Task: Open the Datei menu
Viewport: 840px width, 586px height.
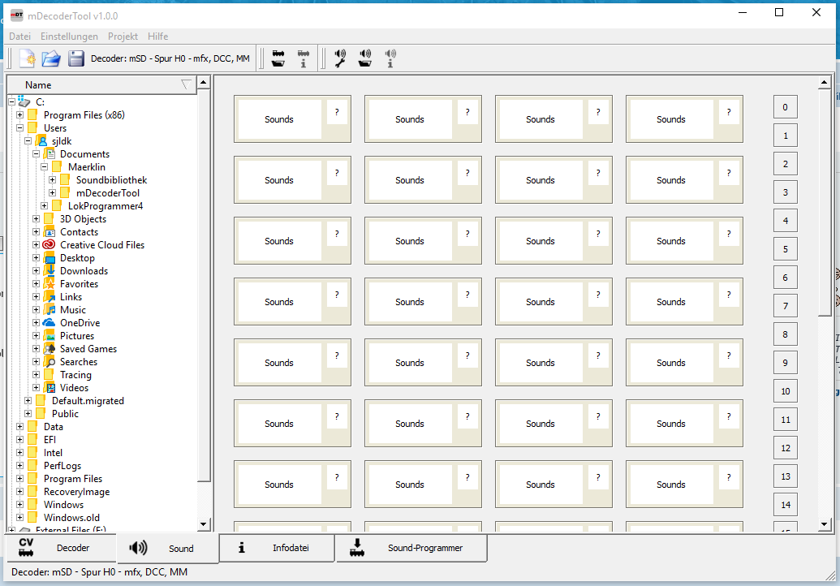Action: tap(19, 37)
